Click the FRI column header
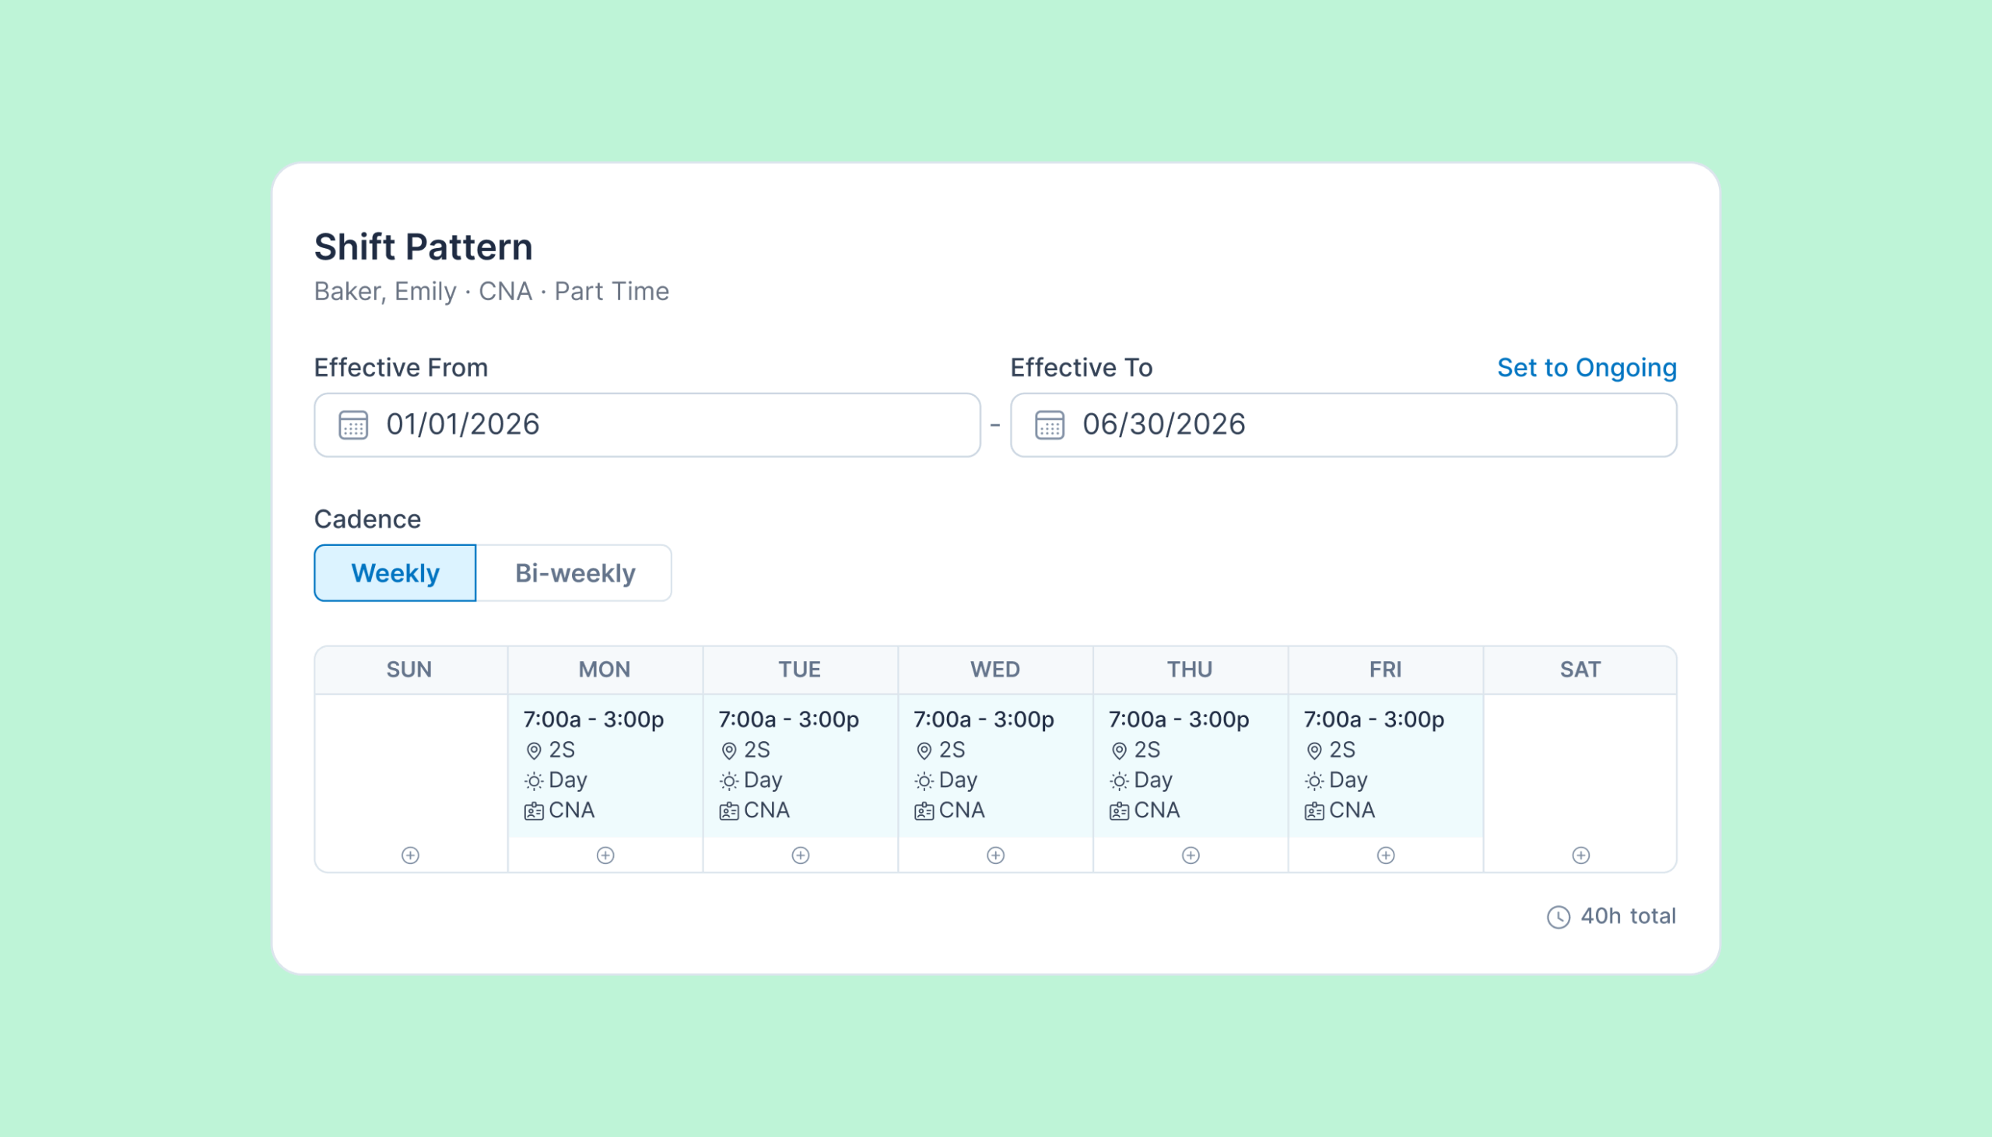The image size is (1992, 1137). tap(1386, 670)
